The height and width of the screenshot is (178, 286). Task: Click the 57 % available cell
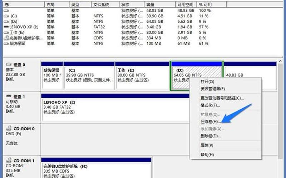[203, 27]
